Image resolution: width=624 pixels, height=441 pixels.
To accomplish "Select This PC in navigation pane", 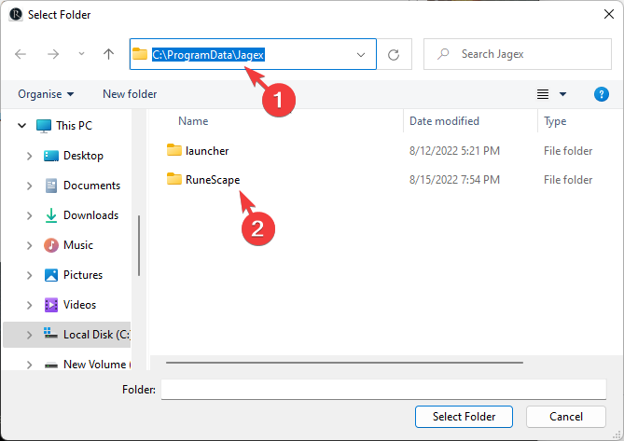I will [74, 126].
